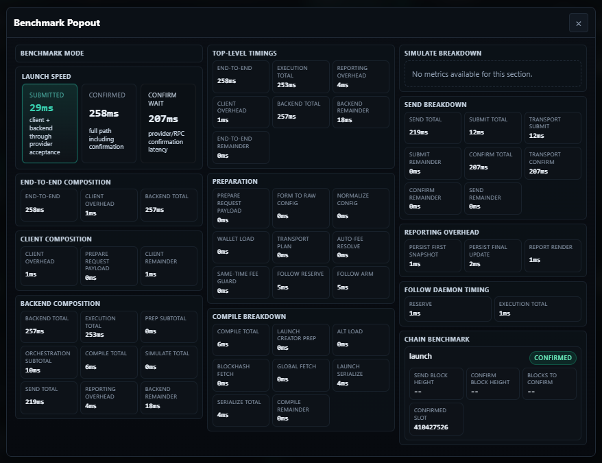Click Transport Submit 12ms card

click(553, 128)
